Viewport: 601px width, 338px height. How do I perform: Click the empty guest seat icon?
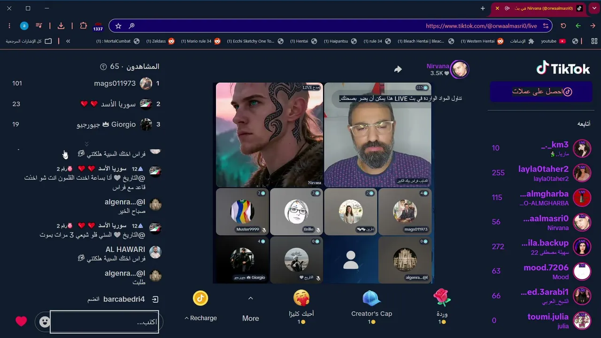click(351, 260)
